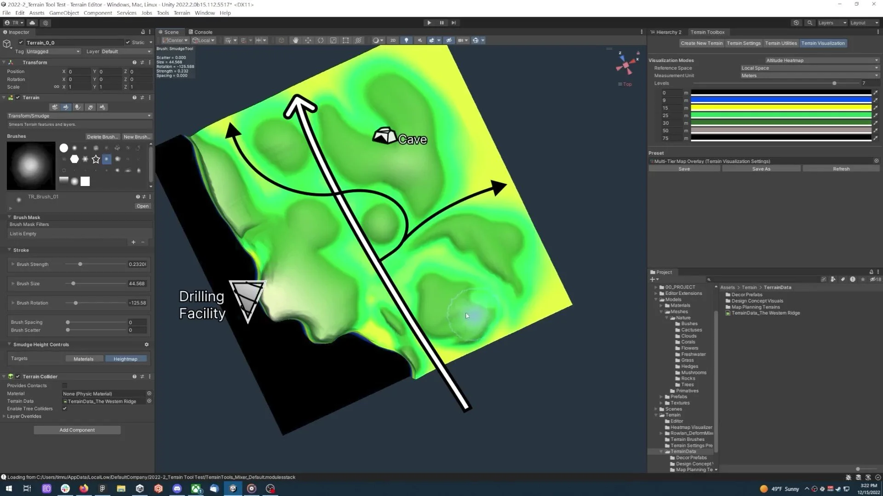Click the blue 9 m color swatch

780,100
